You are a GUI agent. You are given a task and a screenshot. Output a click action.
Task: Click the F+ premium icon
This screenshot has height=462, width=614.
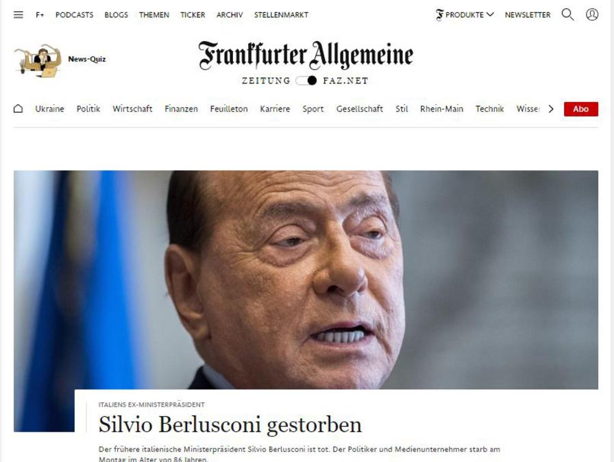[x=40, y=15]
